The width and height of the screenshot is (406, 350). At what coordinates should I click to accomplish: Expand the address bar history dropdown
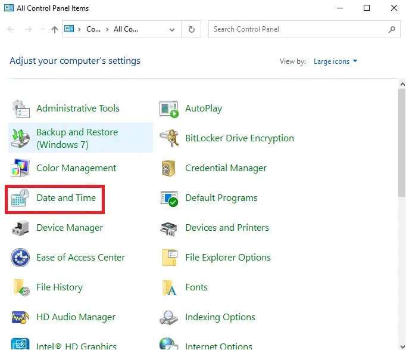(x=171, y=30)
